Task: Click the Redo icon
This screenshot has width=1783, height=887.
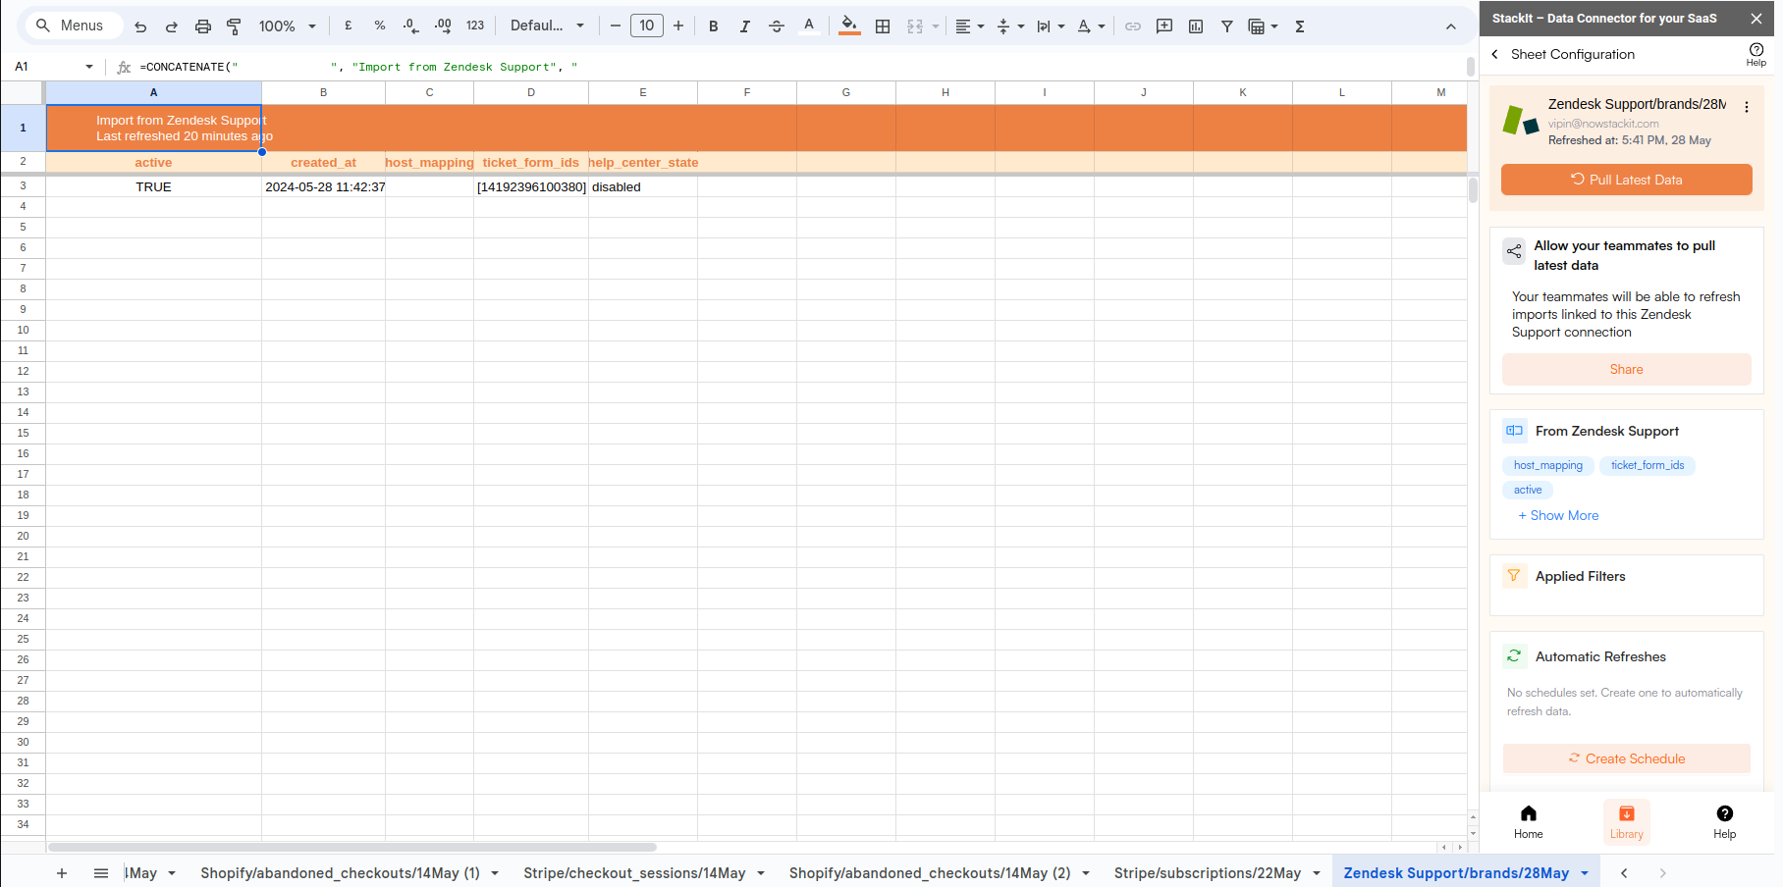Action: coord(172,26)
